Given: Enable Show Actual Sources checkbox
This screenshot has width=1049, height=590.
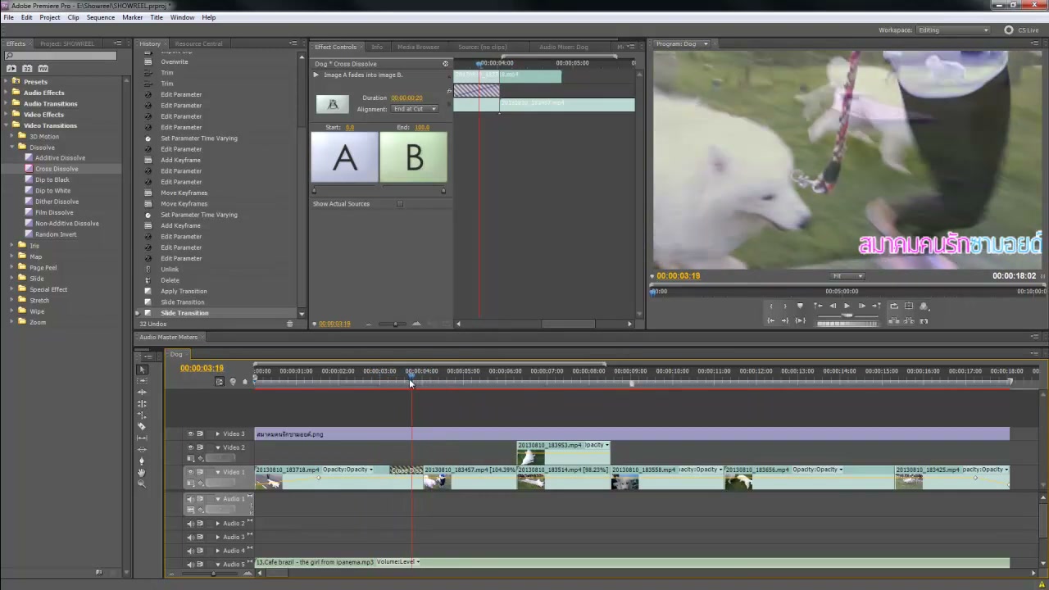Looking at the screenshot, I should click(x=400, y=204).
